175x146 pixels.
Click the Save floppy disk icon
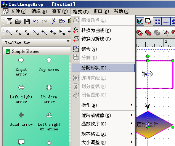pyautogui.click(x=27, y=21)
